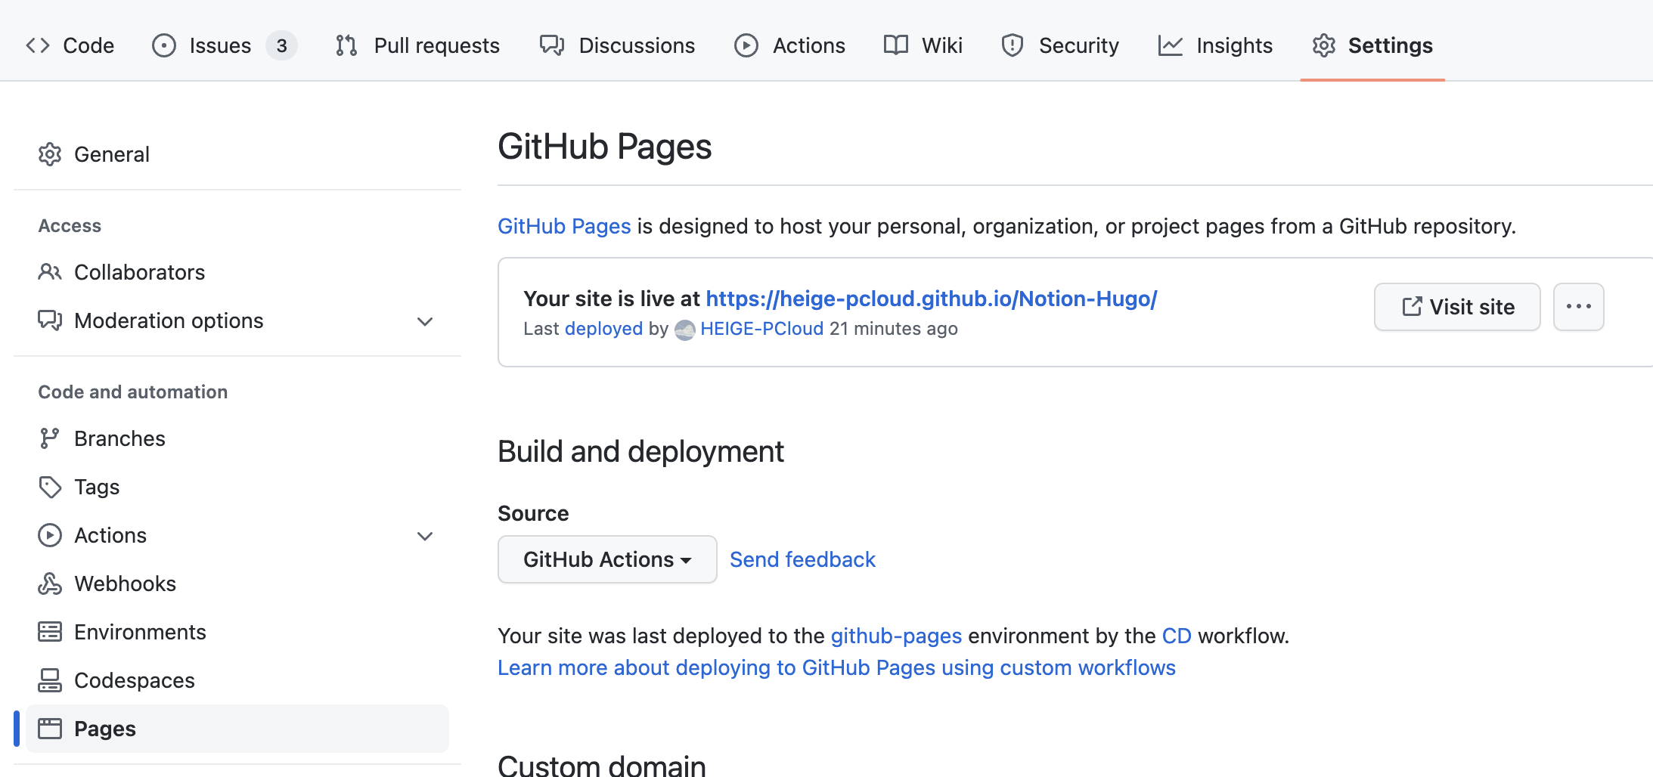The width and height of the screenshot is (1653, 777).
Task: Open the github-pages environment link
Action: pos(896,636)
